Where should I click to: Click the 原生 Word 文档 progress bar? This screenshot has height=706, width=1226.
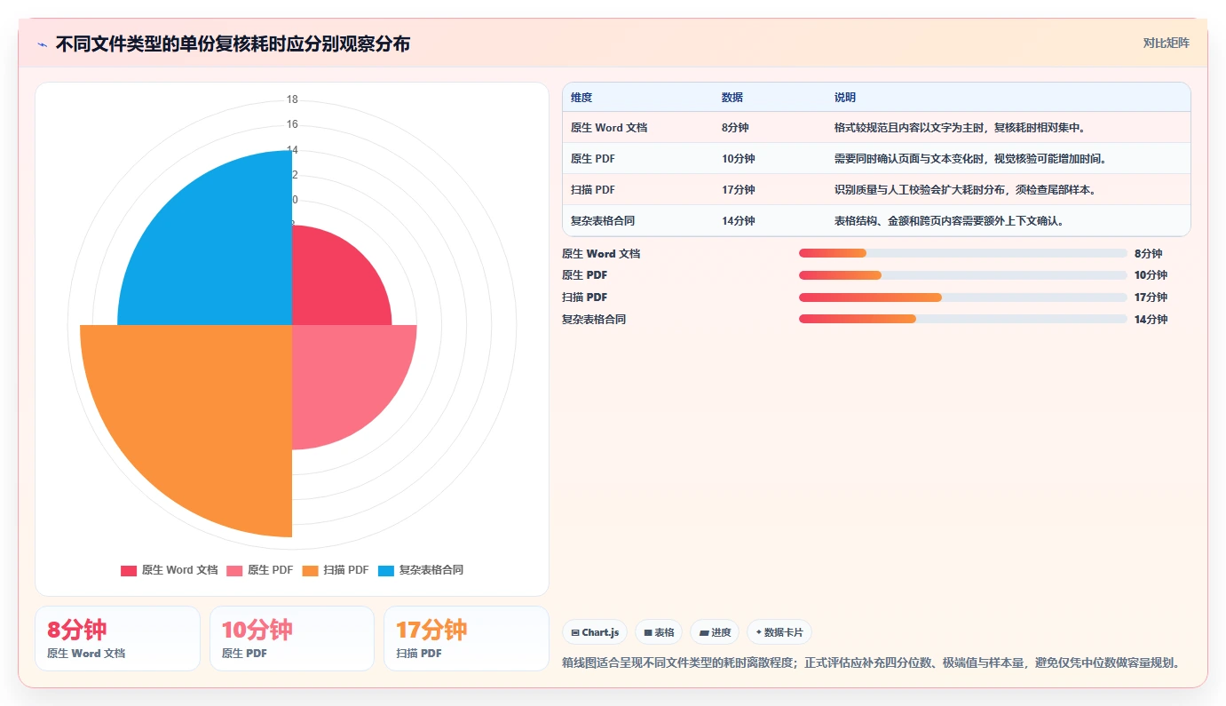tap(963, 253)
